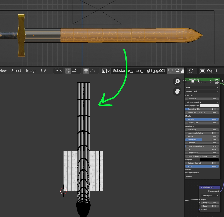
Task: Open the GGX distribution dropdown
Action: click(x=202, y=88)
